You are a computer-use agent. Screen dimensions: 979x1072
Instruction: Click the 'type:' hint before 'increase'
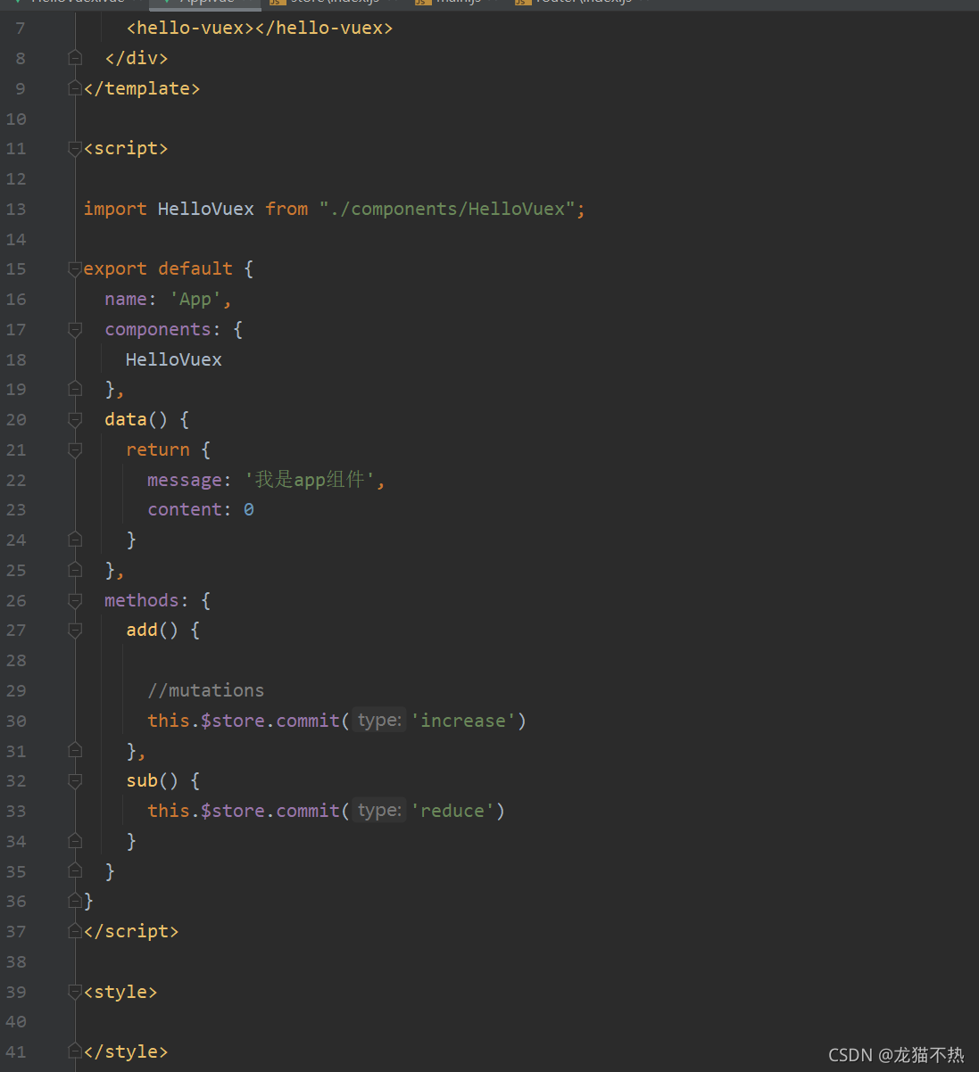379,721
